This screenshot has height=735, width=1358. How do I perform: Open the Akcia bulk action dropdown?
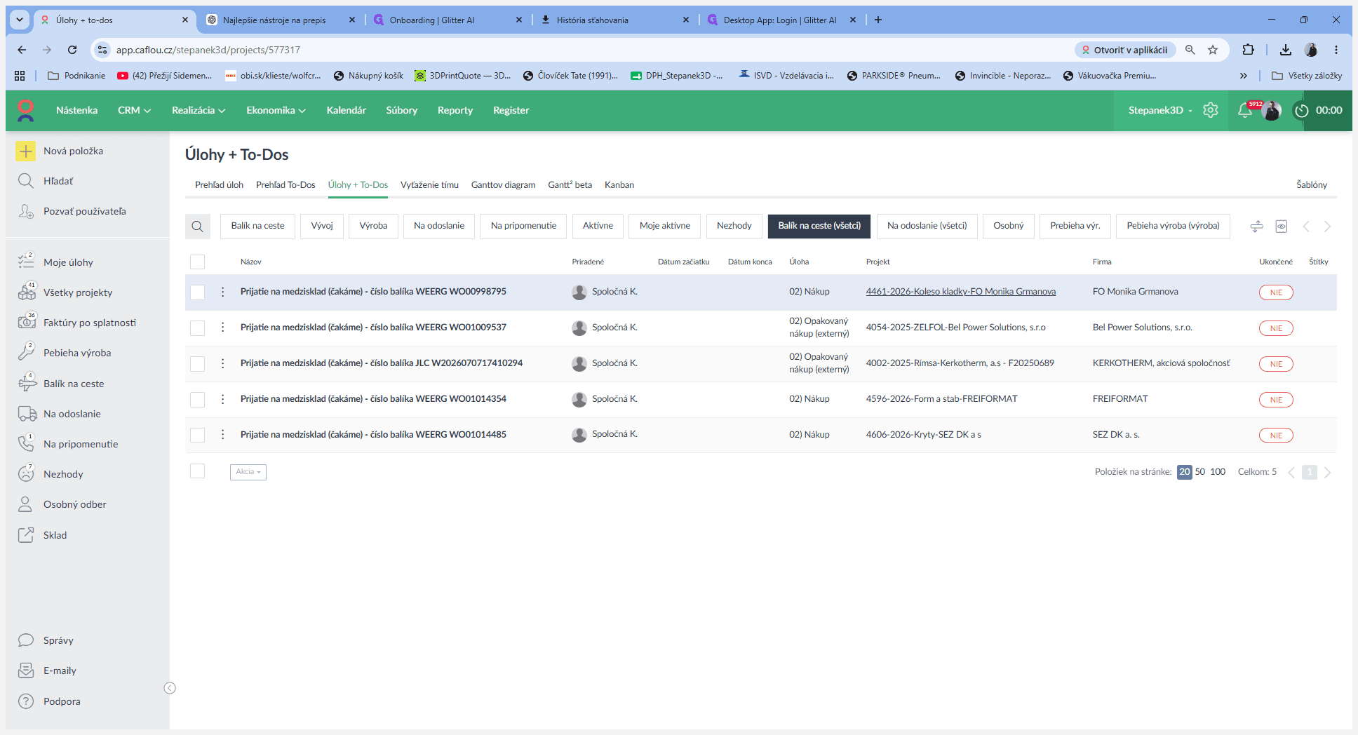click(248, 472)
